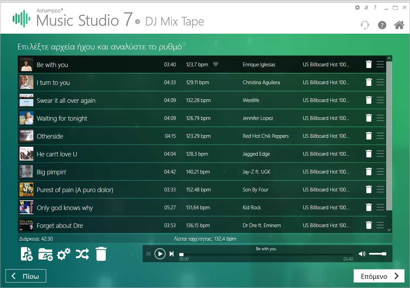
Task: Remove 'Swear it all over again' with trash icon
Action: coord(369,100)
